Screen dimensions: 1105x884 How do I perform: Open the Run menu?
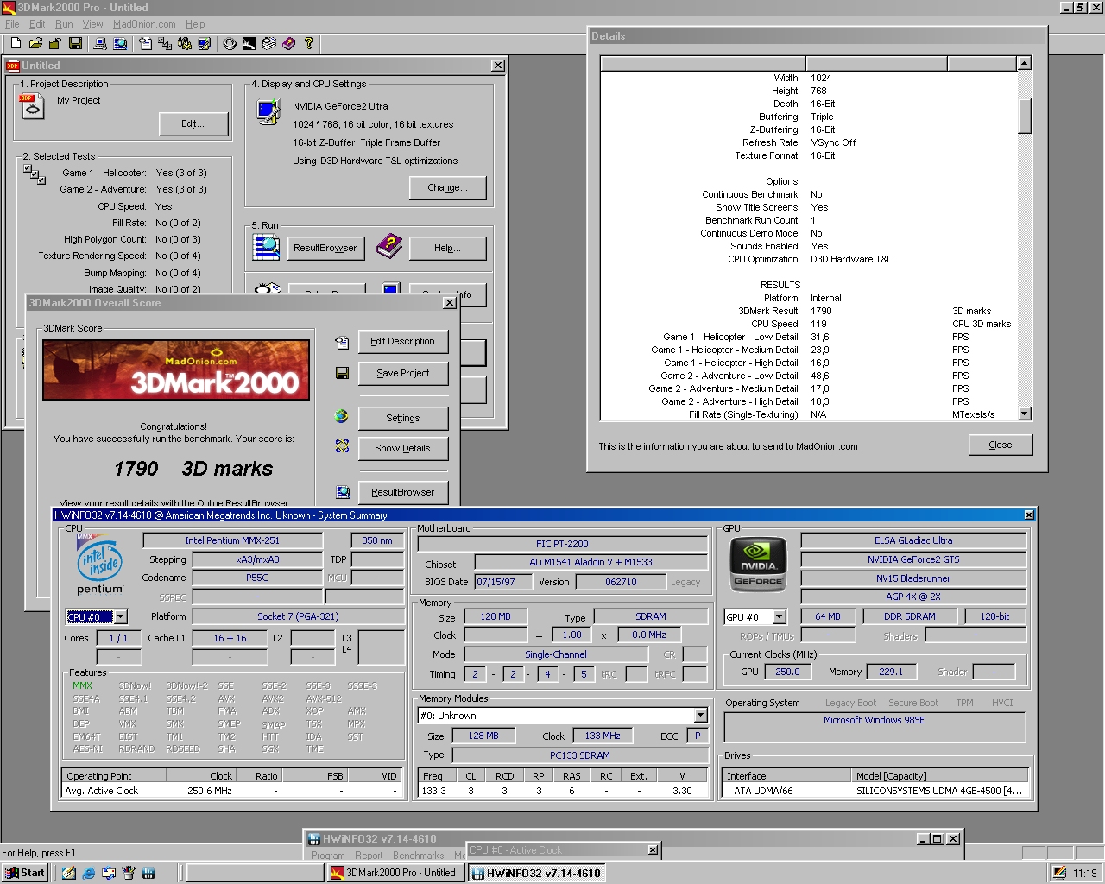click(64, 24)
